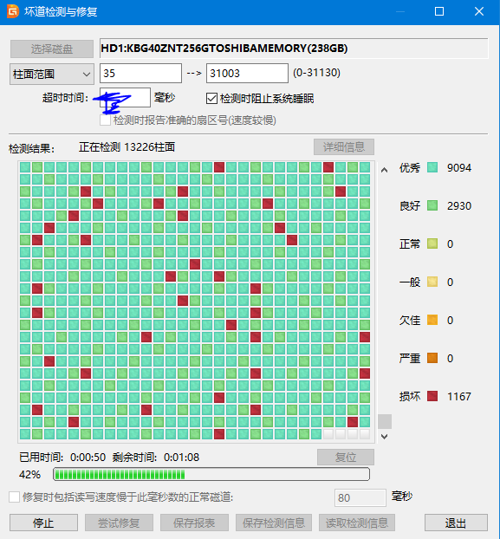
Task: Click the 退出 button
Action: (456, 523)
